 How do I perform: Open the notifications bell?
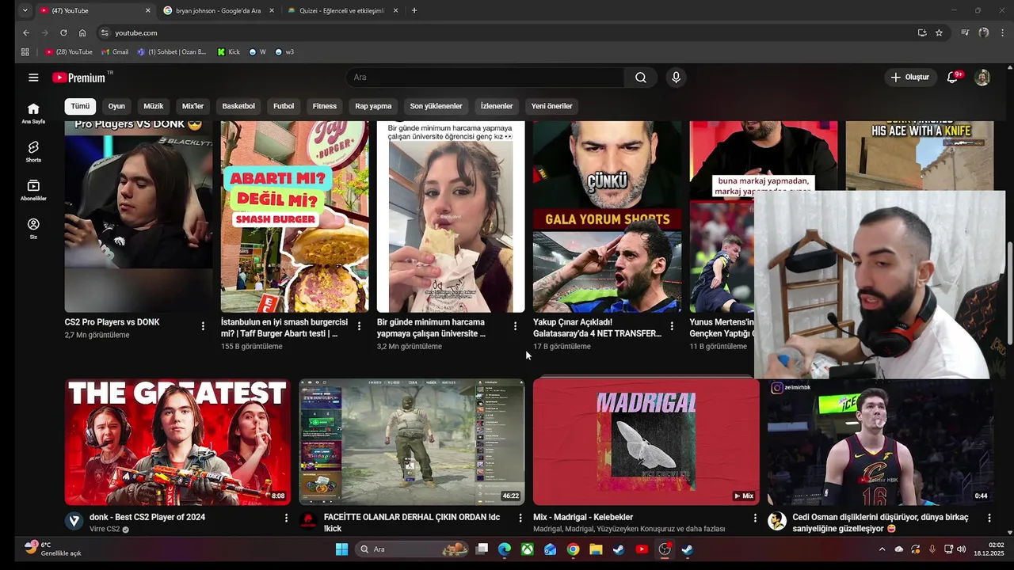pos(953,78)
